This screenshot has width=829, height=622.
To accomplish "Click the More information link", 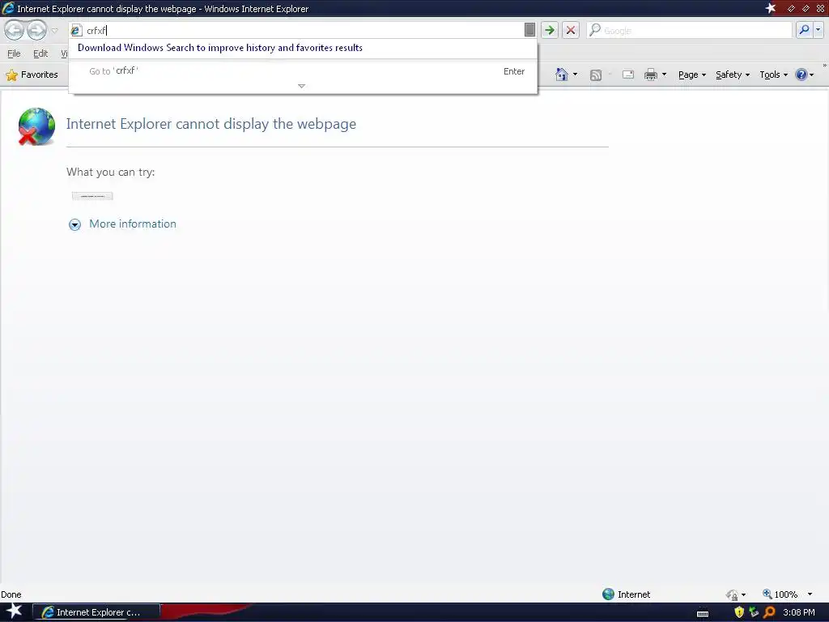I will 133,224.
